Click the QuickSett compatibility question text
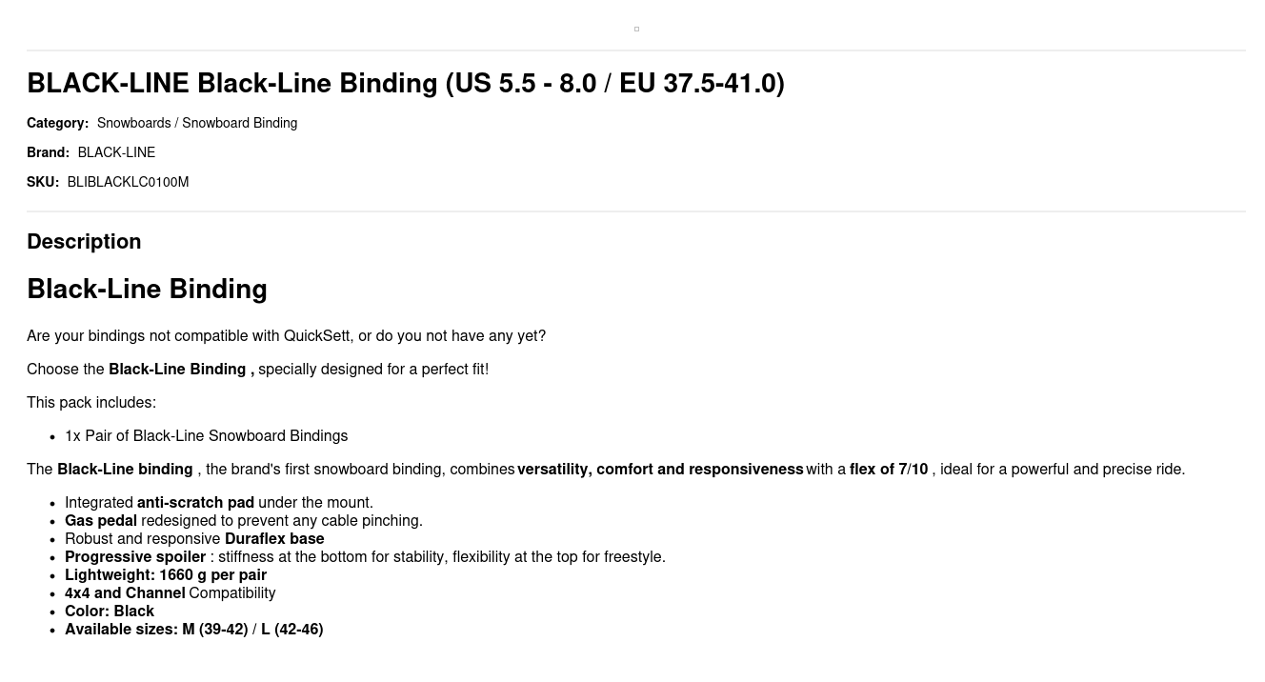 click(286, 336)
